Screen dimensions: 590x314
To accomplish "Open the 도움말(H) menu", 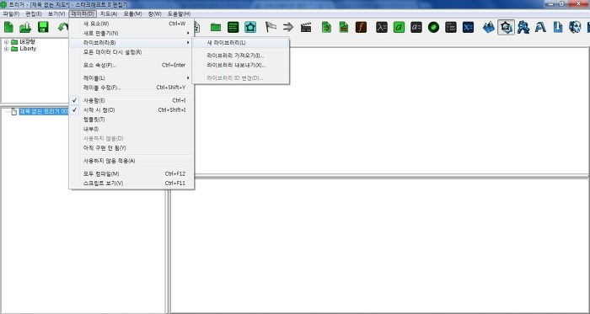I will [x=179, y=14].
